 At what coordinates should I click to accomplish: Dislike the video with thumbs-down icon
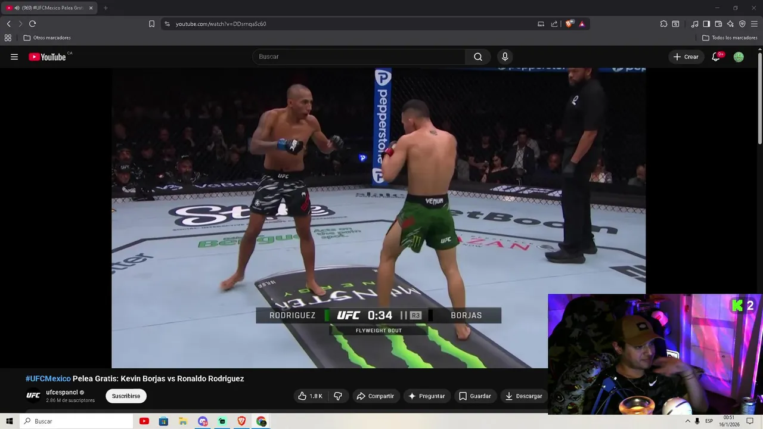[338, 396]
